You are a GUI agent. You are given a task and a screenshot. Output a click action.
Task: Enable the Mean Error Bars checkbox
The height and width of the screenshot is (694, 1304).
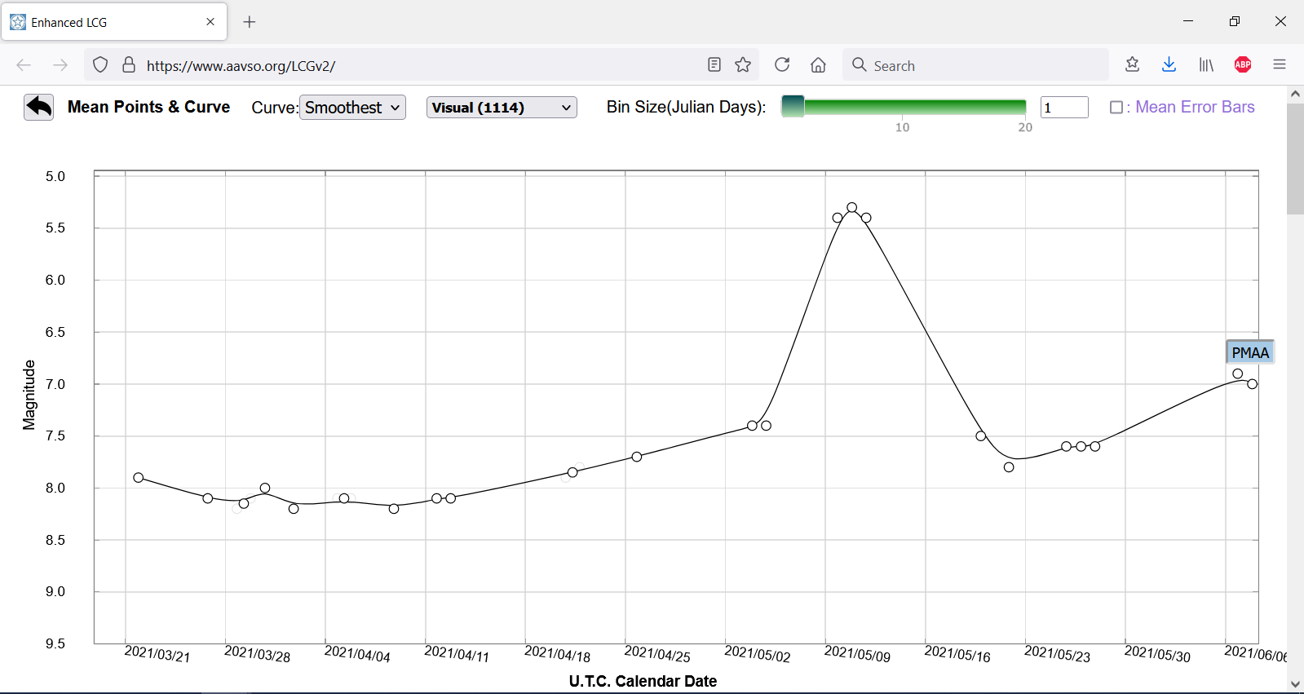click(1116, 108)
